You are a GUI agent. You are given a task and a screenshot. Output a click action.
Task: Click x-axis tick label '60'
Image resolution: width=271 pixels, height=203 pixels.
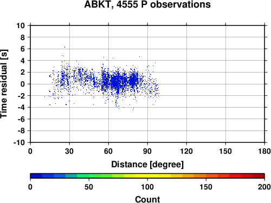click(x=108, y=151)
